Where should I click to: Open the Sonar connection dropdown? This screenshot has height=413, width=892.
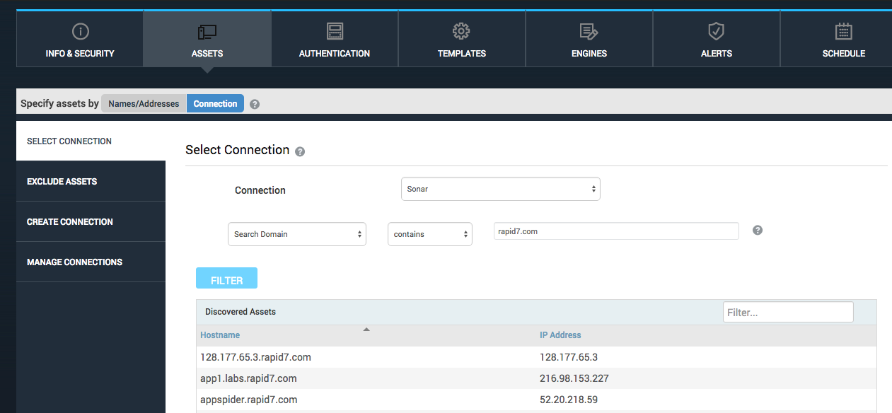500,189
